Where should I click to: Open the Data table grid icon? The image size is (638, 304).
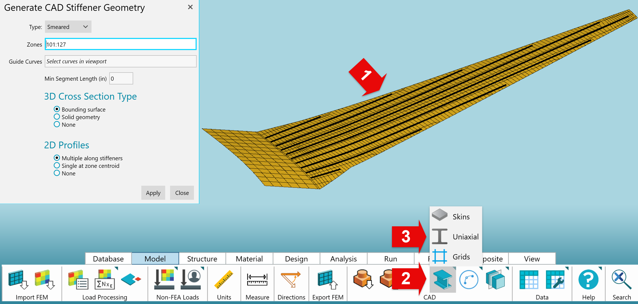pyautogui.click(x=529, y=280)
